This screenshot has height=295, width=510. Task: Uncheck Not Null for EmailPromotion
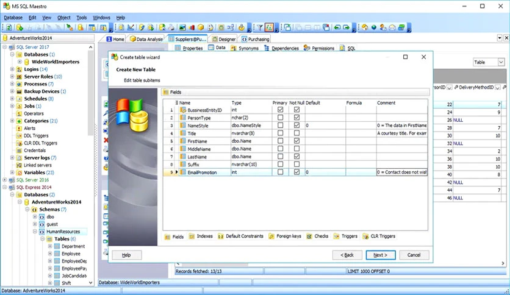(296, 172)
